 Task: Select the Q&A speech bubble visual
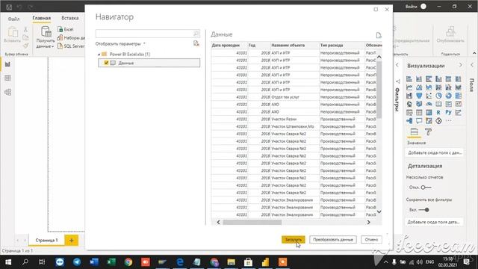coord(419,121)
